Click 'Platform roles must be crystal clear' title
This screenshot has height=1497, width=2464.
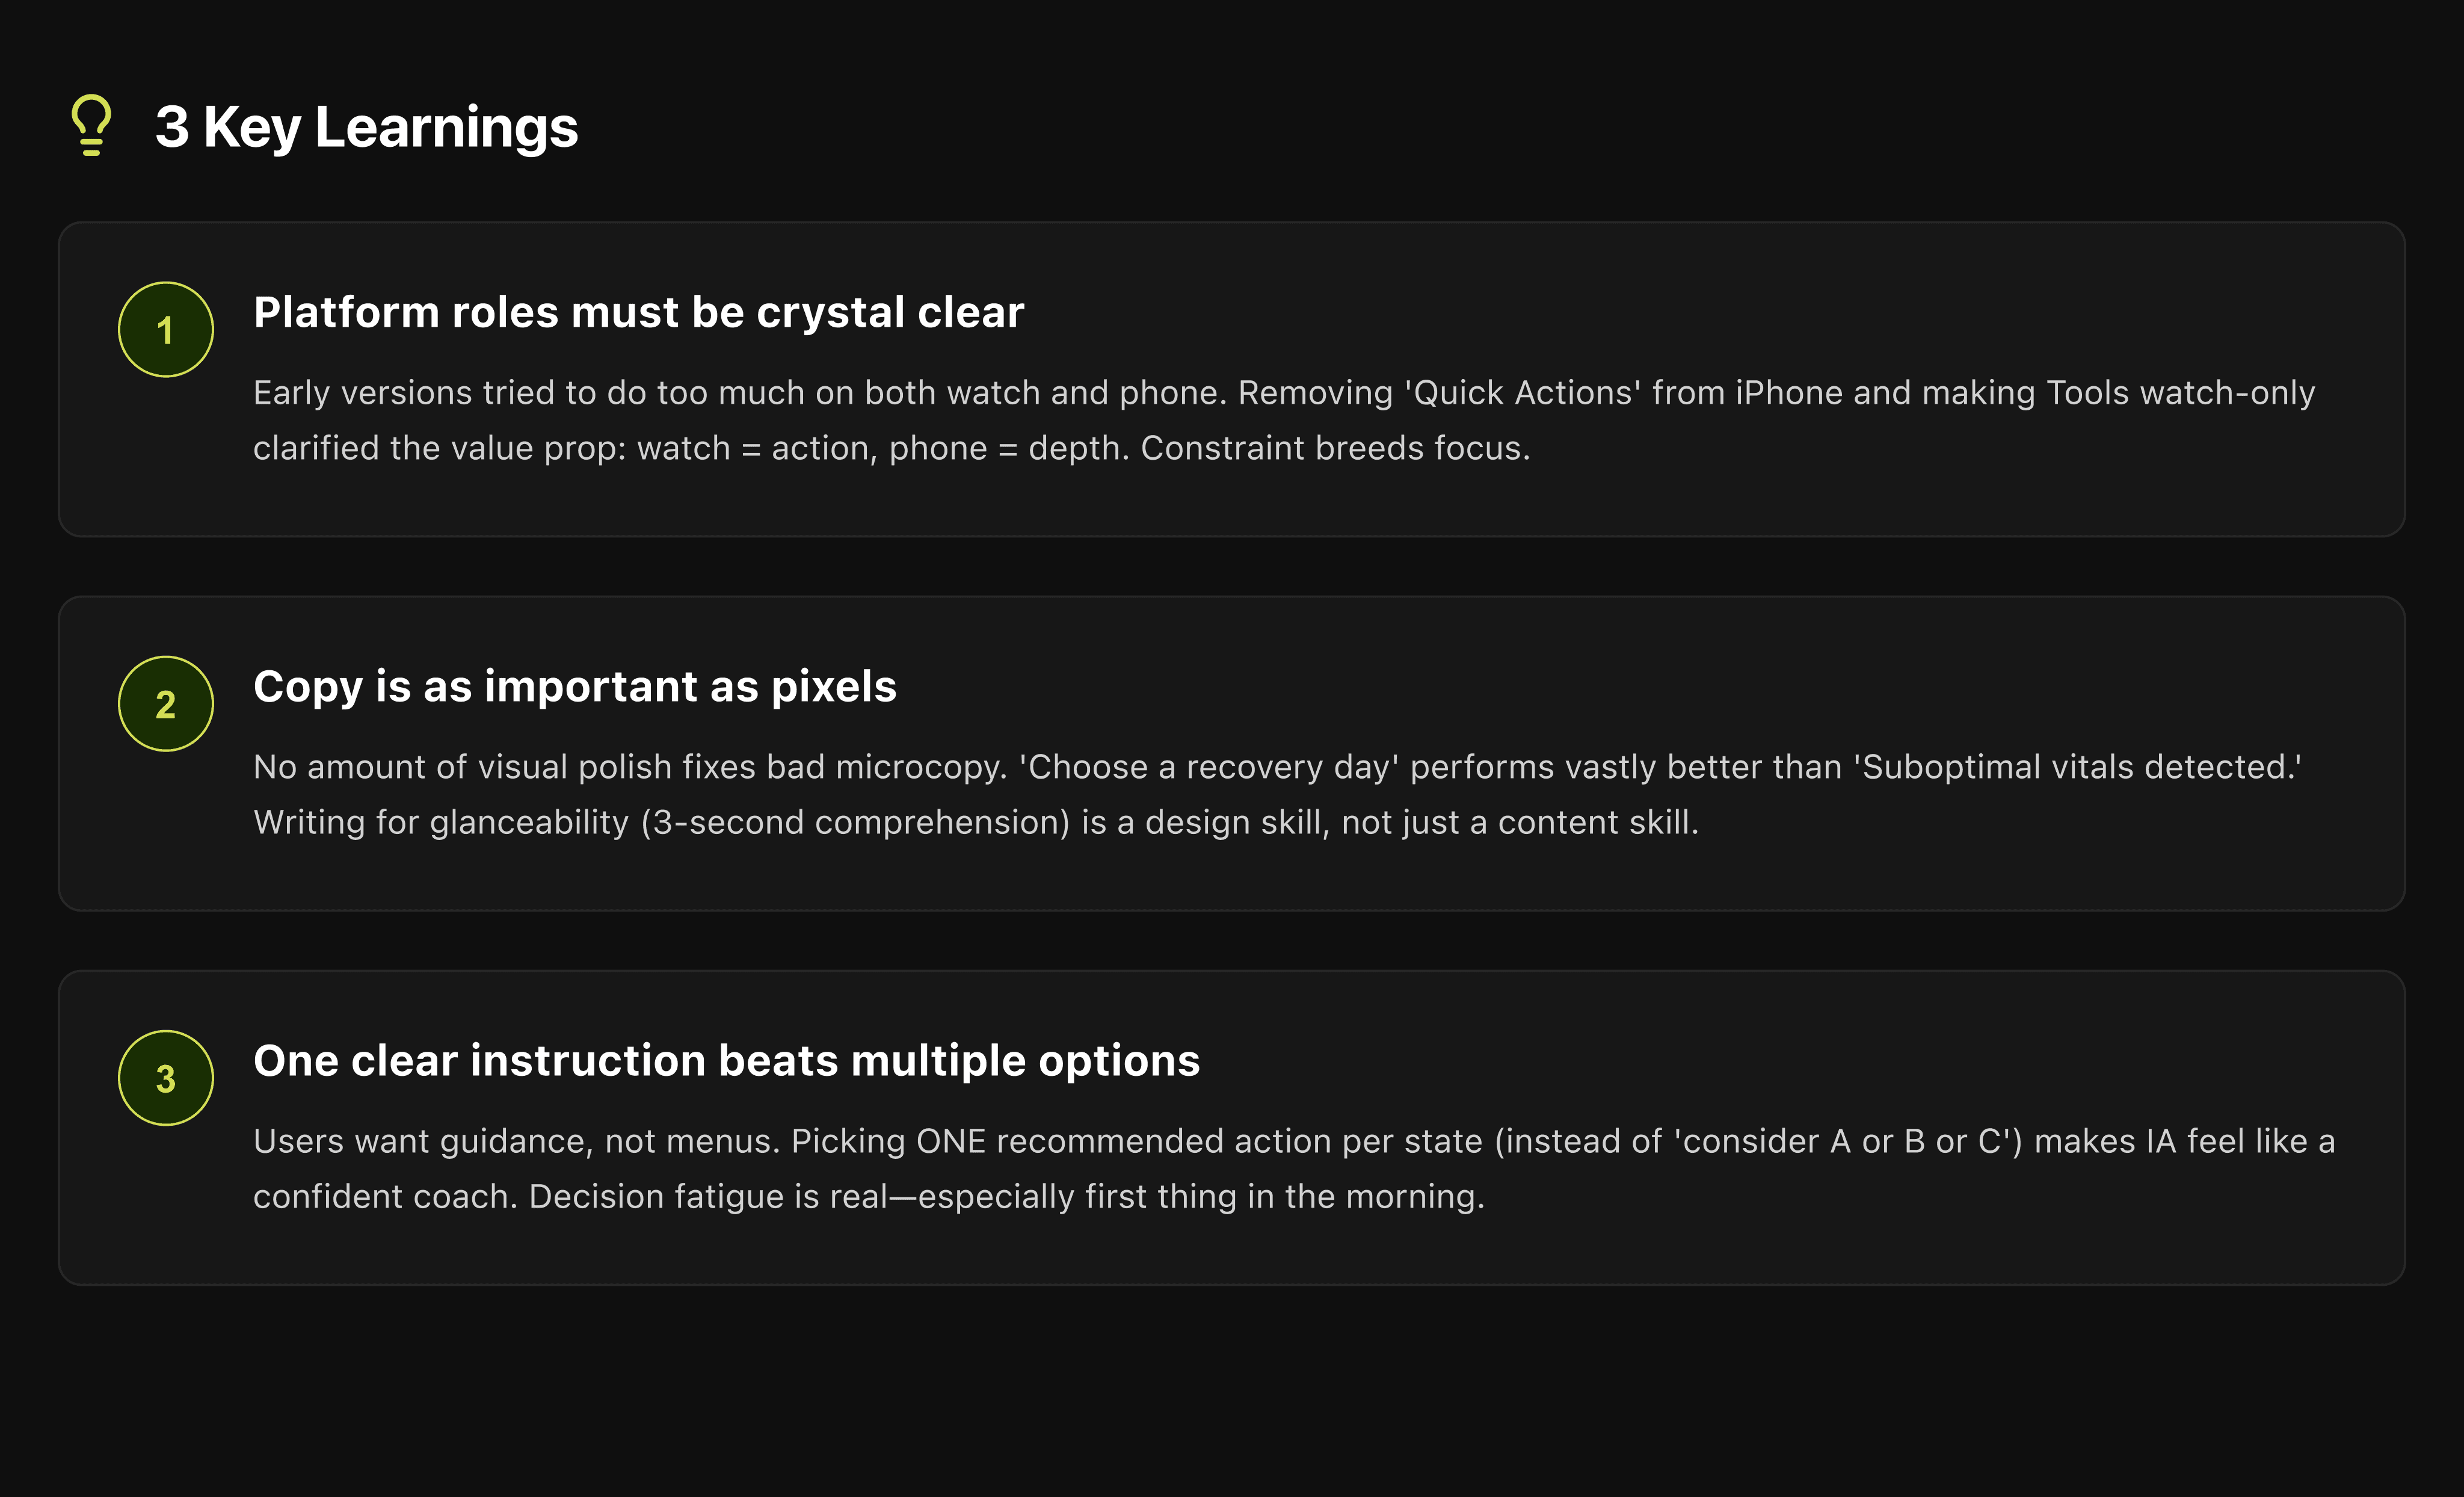(x=638, y=312)
